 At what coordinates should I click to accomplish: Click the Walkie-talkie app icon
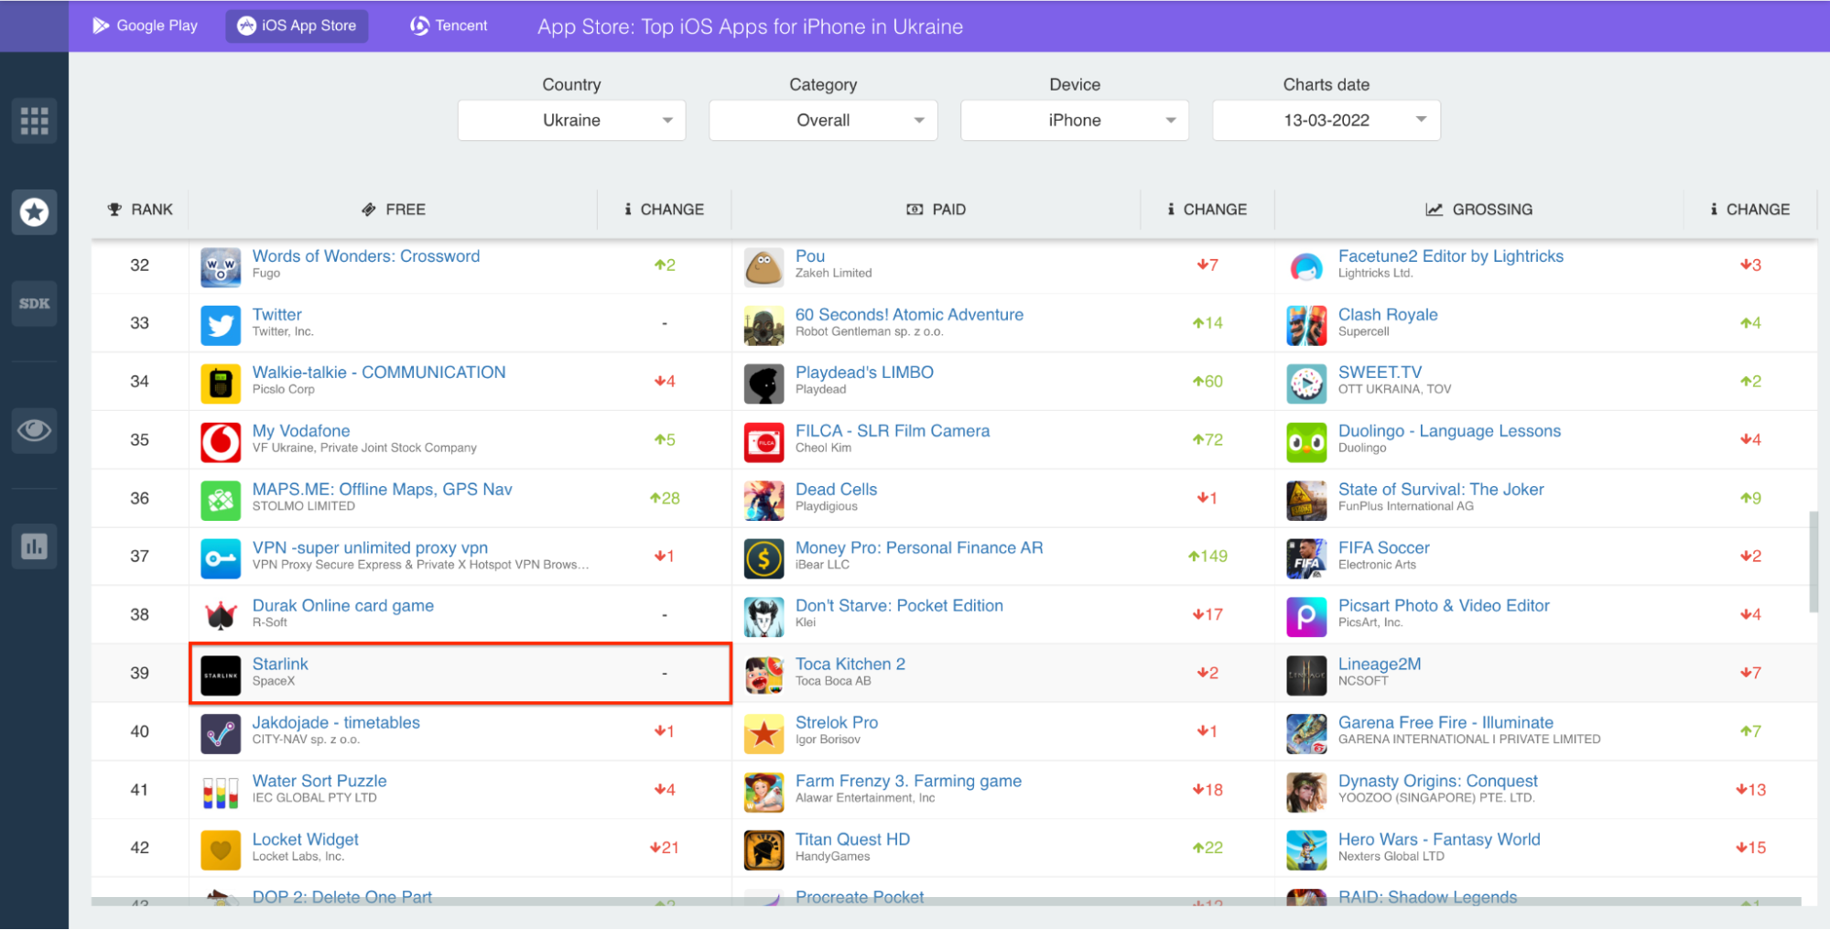tap(221, 383)
